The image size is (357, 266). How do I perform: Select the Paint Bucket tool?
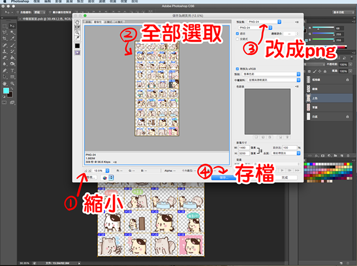click(12, 57)
